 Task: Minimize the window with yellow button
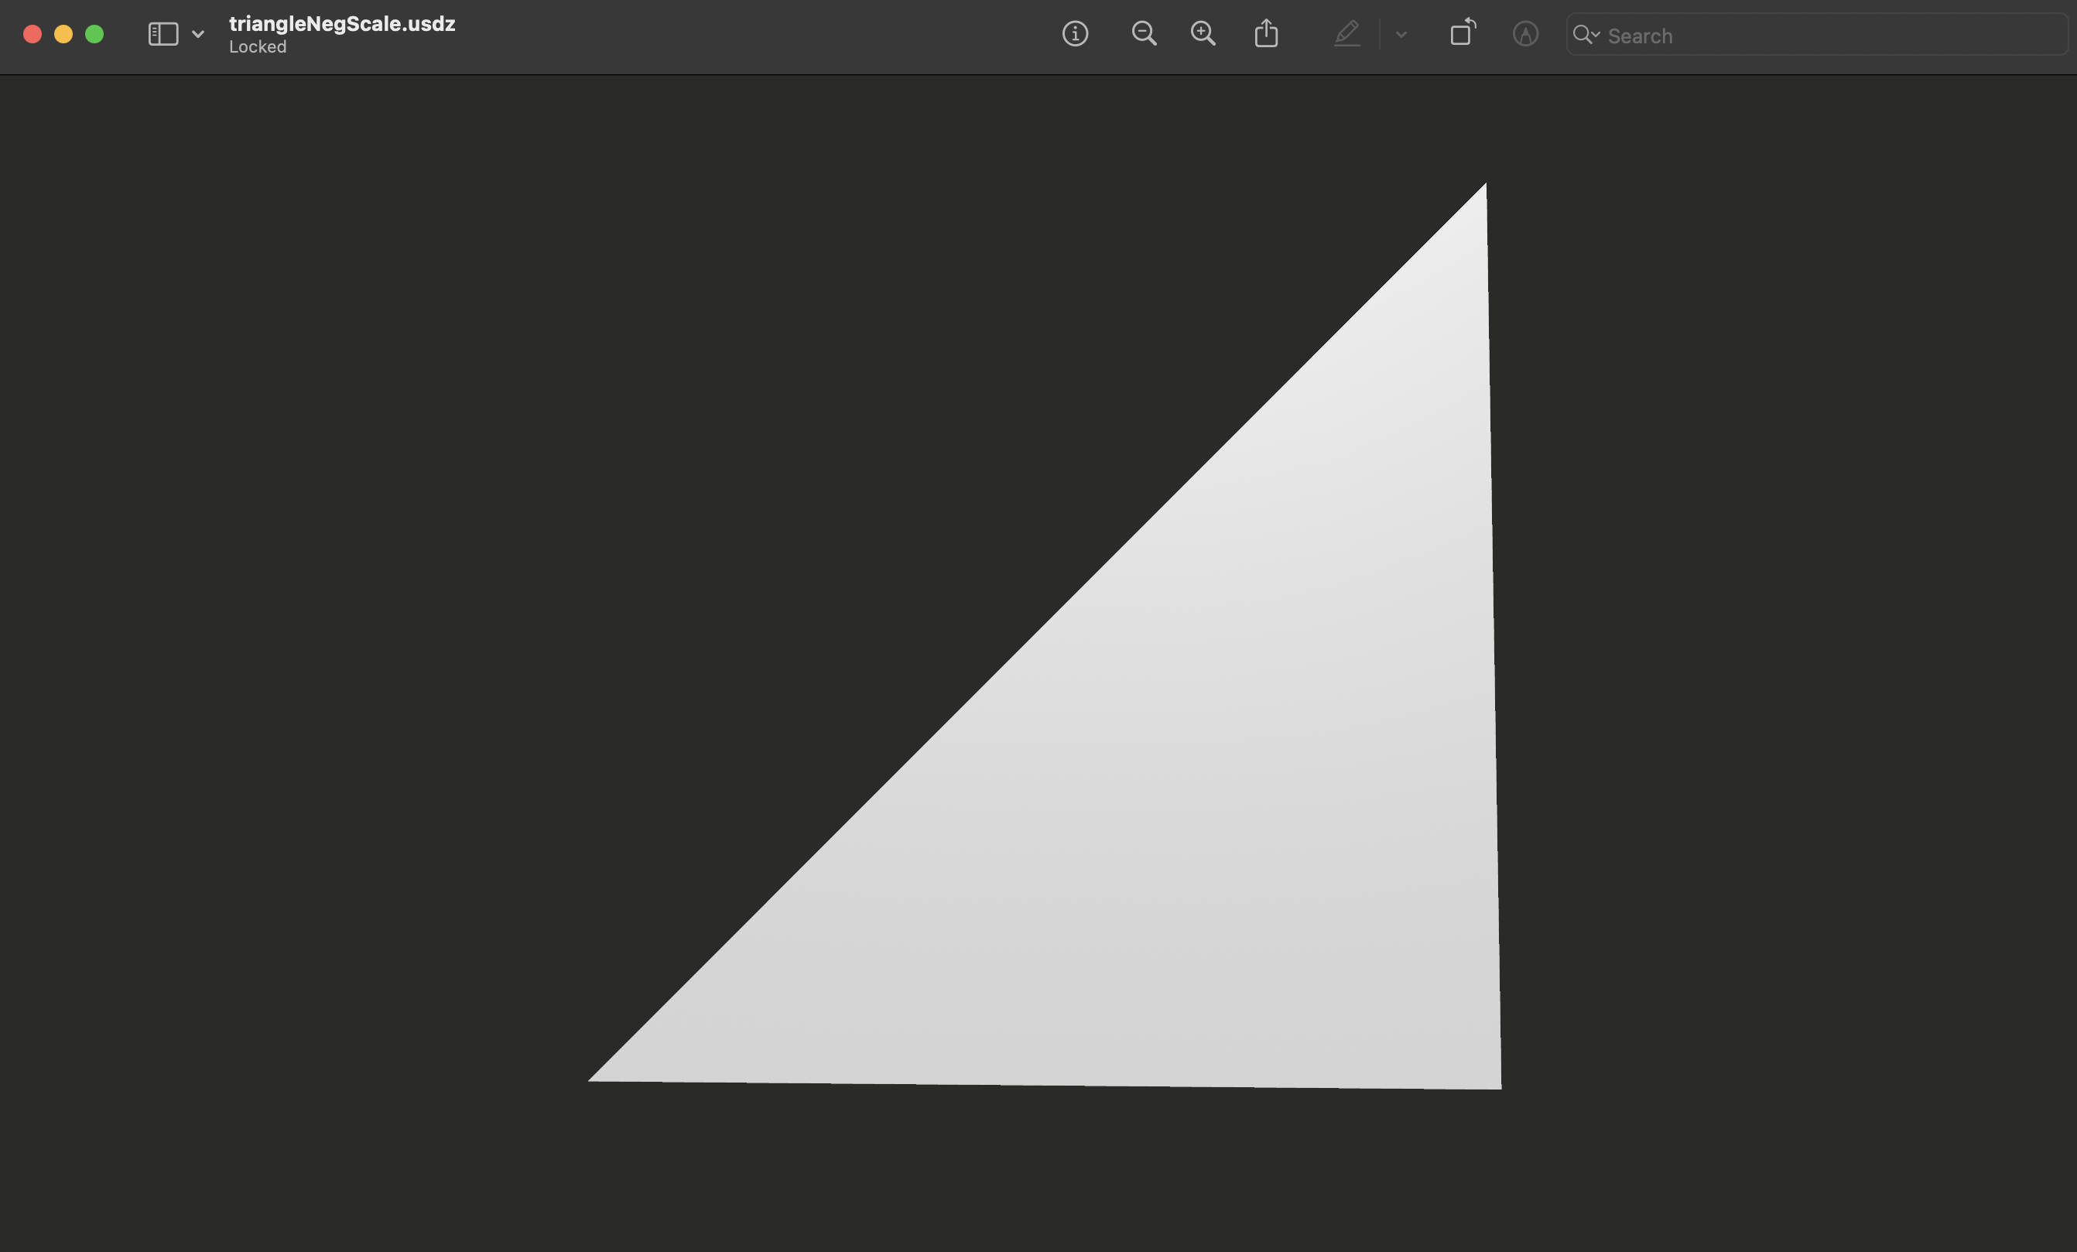[63, 34]
